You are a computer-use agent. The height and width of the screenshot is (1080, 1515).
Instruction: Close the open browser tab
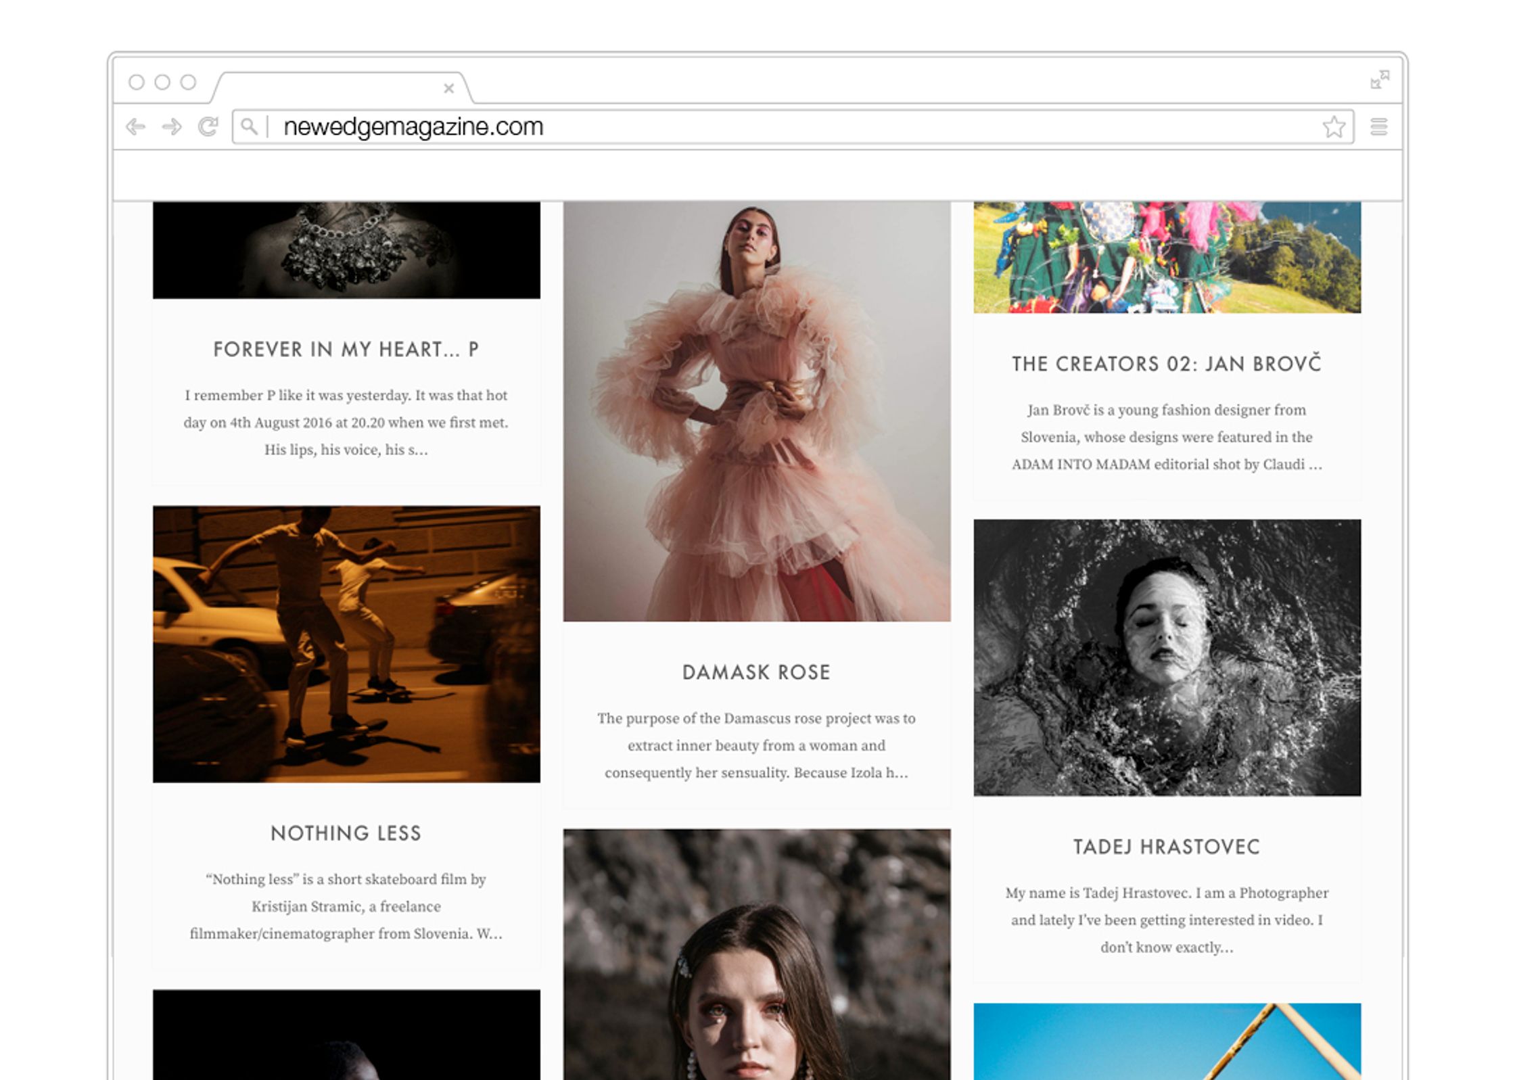[448, 88]
